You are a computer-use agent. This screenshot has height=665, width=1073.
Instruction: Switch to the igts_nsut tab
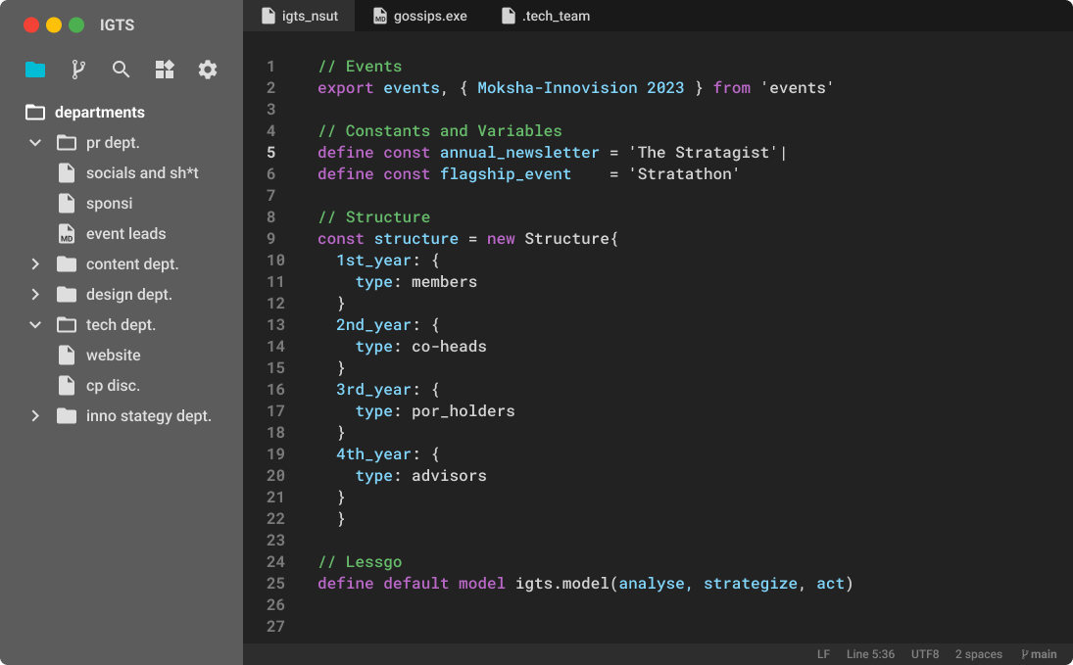coord(300,16)
